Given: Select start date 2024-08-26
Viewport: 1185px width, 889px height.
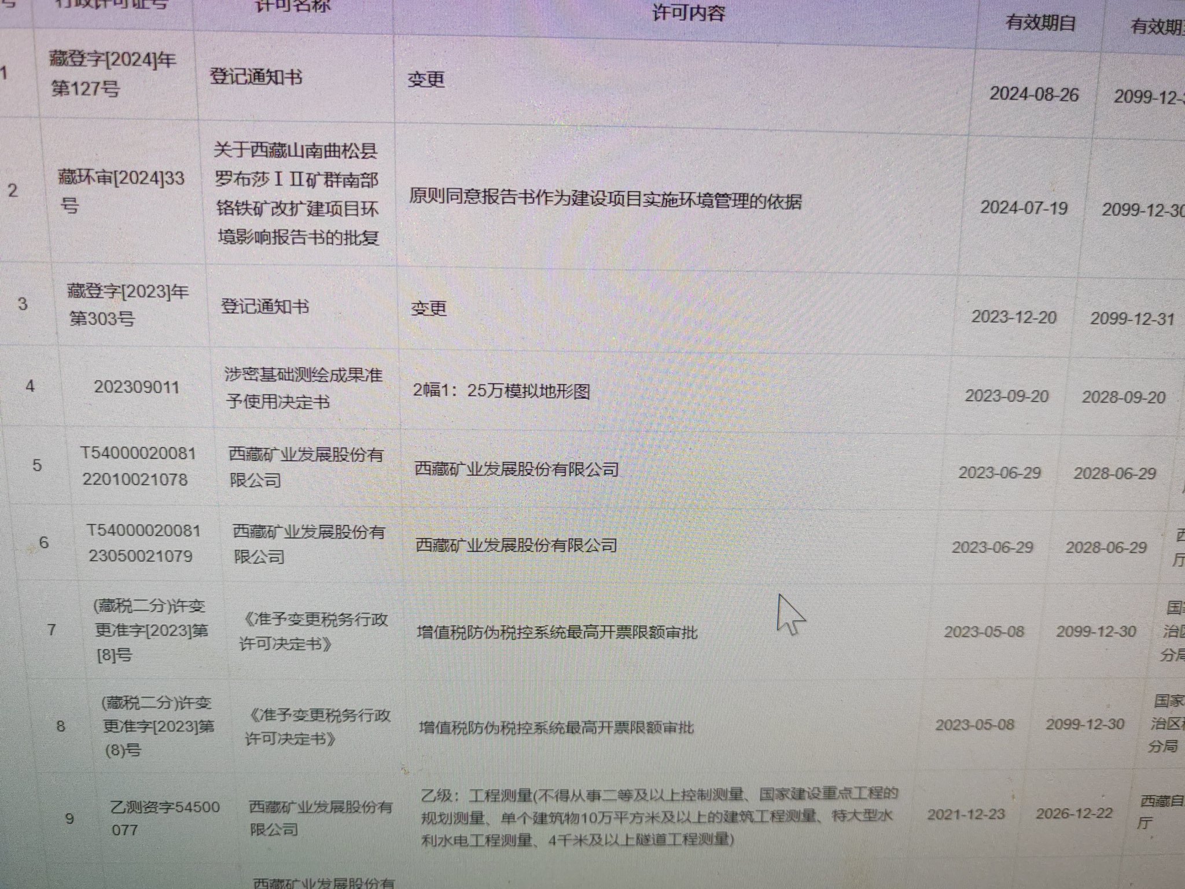Looking at the screenshot, I should [x=1034, y=94].
